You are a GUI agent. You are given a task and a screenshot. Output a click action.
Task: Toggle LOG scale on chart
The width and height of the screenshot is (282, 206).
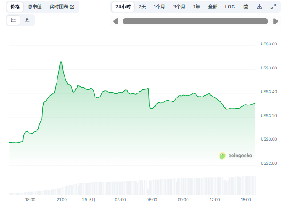pos(230,7)
